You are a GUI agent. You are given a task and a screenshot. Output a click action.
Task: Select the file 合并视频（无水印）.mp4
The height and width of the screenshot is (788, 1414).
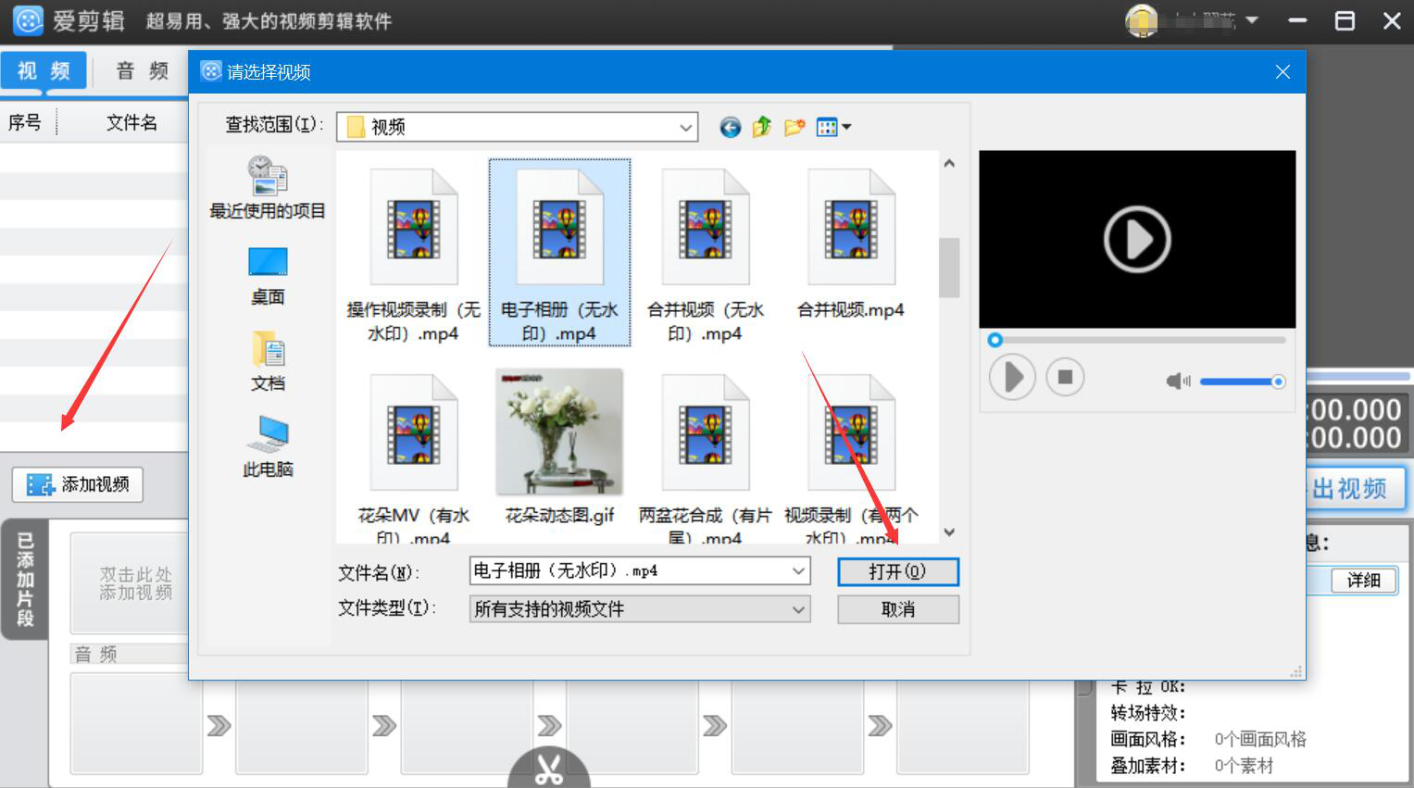click(706, 255)
